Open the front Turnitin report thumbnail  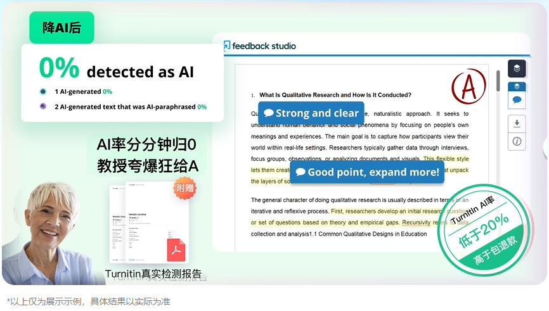click(157, 222)
